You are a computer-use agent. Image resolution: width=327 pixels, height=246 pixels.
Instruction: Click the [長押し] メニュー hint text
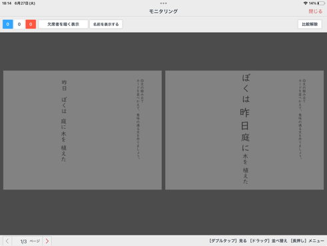307,241
